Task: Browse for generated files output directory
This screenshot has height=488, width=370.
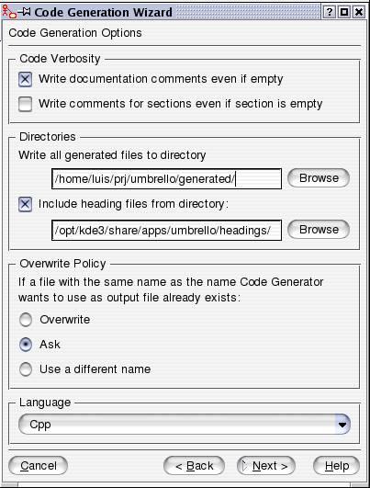Action: 319,178
